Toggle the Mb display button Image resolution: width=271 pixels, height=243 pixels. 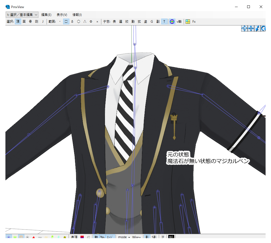(102, 237)
